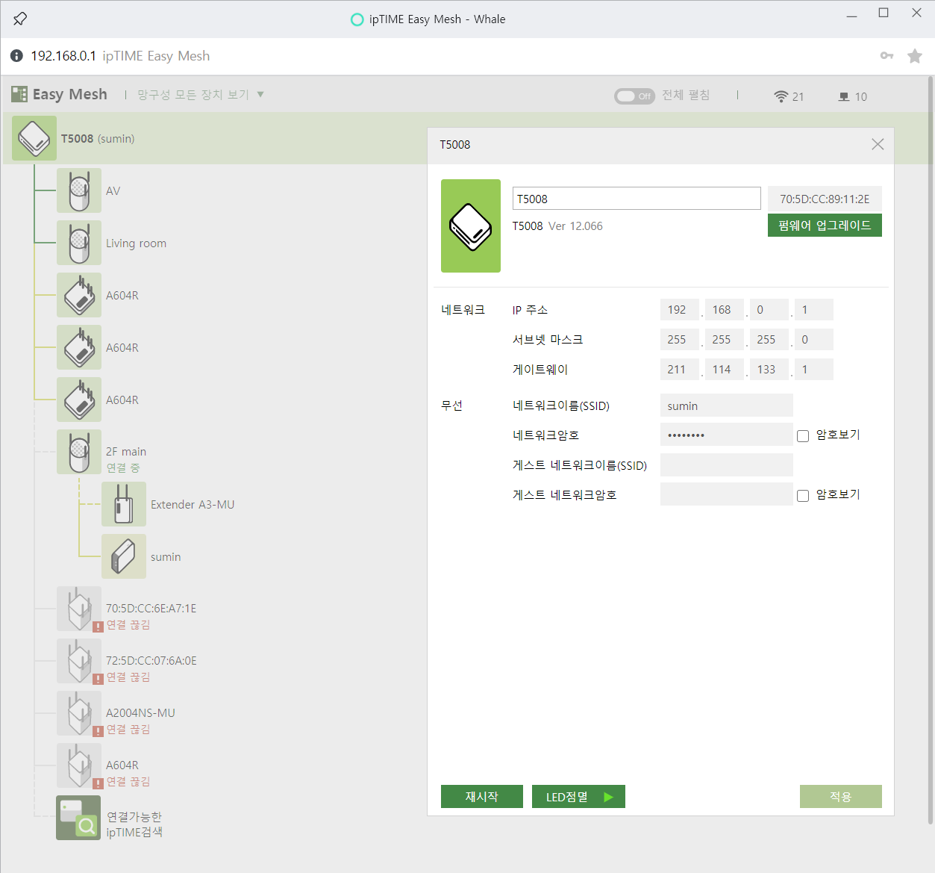Click the search connectable ipTIME icon

click(78, 818)
